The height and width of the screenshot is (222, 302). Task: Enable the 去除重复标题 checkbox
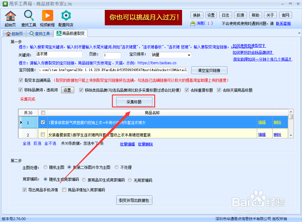187,90
